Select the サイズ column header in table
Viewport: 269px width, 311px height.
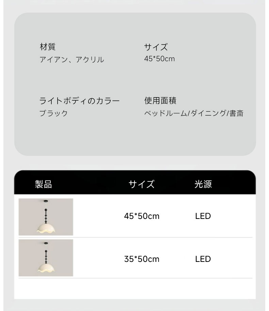141,184
